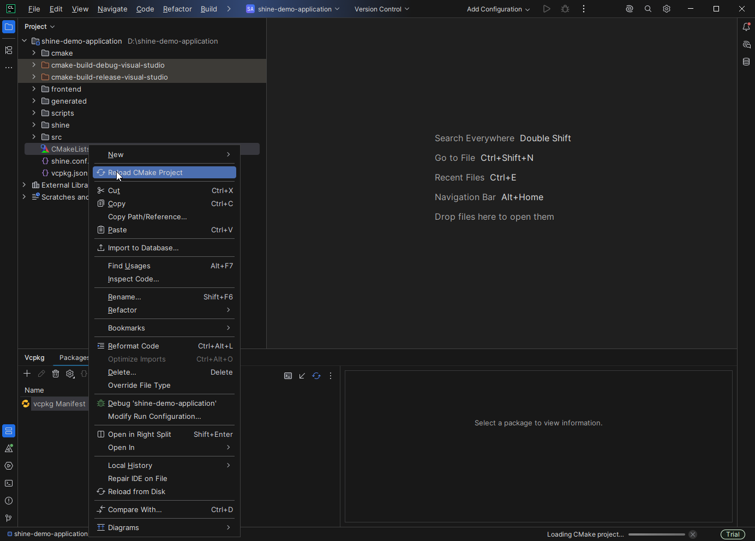Open the vcpkg console icon
Viewport: 755px width, 541px height.
(x=288, y=376)
